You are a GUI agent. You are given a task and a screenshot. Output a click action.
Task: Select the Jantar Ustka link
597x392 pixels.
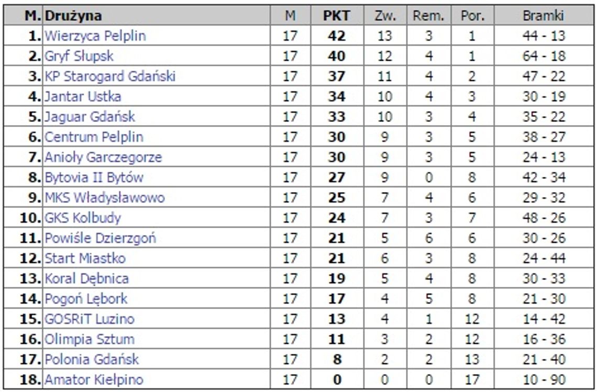click(x=83, y=97)
